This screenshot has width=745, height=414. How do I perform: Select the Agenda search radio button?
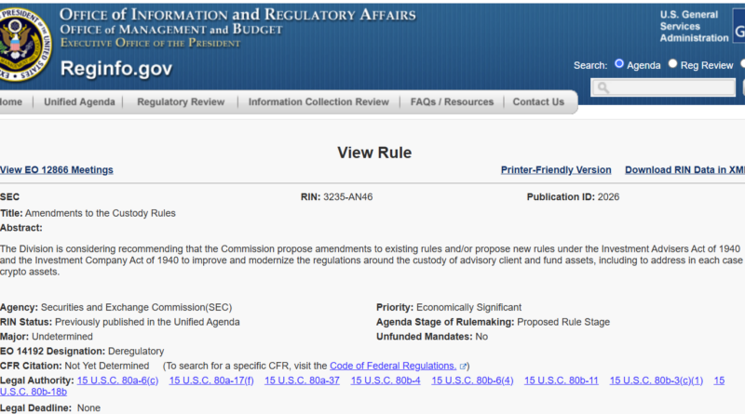(618, 63)
